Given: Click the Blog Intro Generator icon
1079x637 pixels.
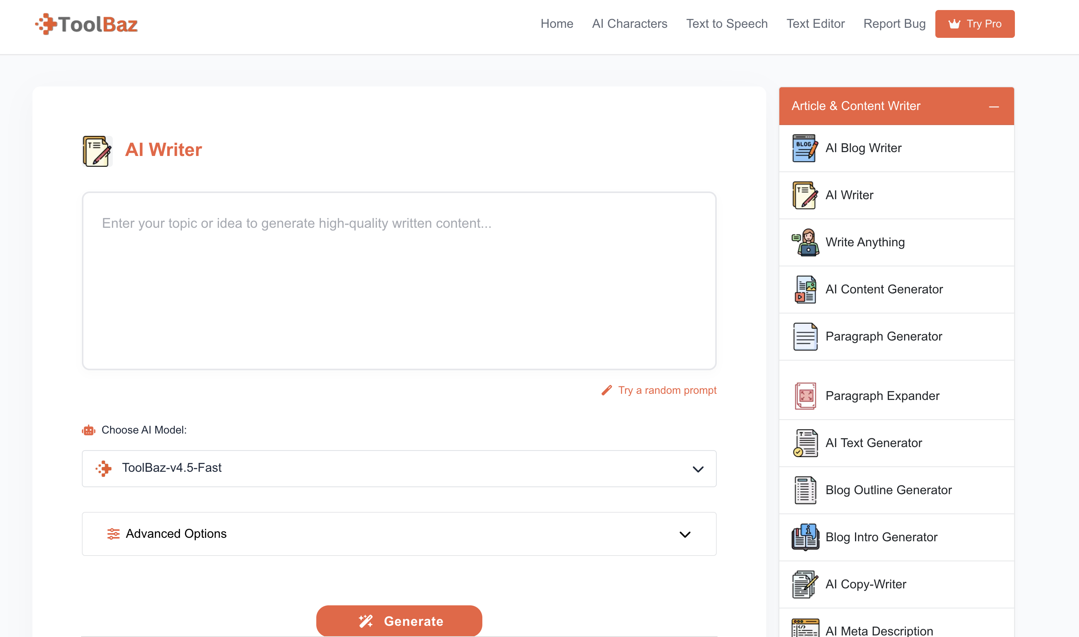Looking at the screenshot, I should click(x=805, y=537).
